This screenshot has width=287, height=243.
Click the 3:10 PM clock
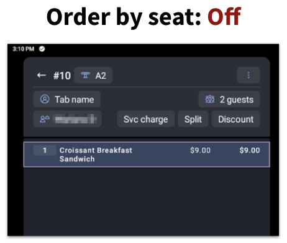[x=24, y=49]
